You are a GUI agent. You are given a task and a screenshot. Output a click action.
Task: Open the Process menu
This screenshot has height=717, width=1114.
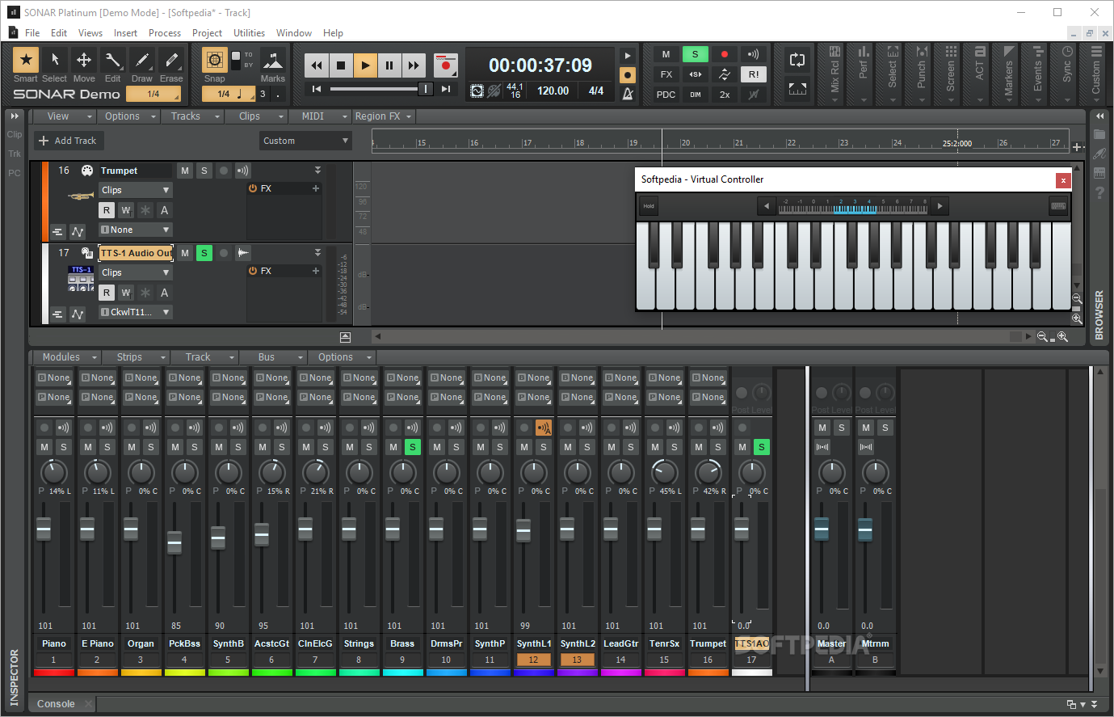(165, 33)
